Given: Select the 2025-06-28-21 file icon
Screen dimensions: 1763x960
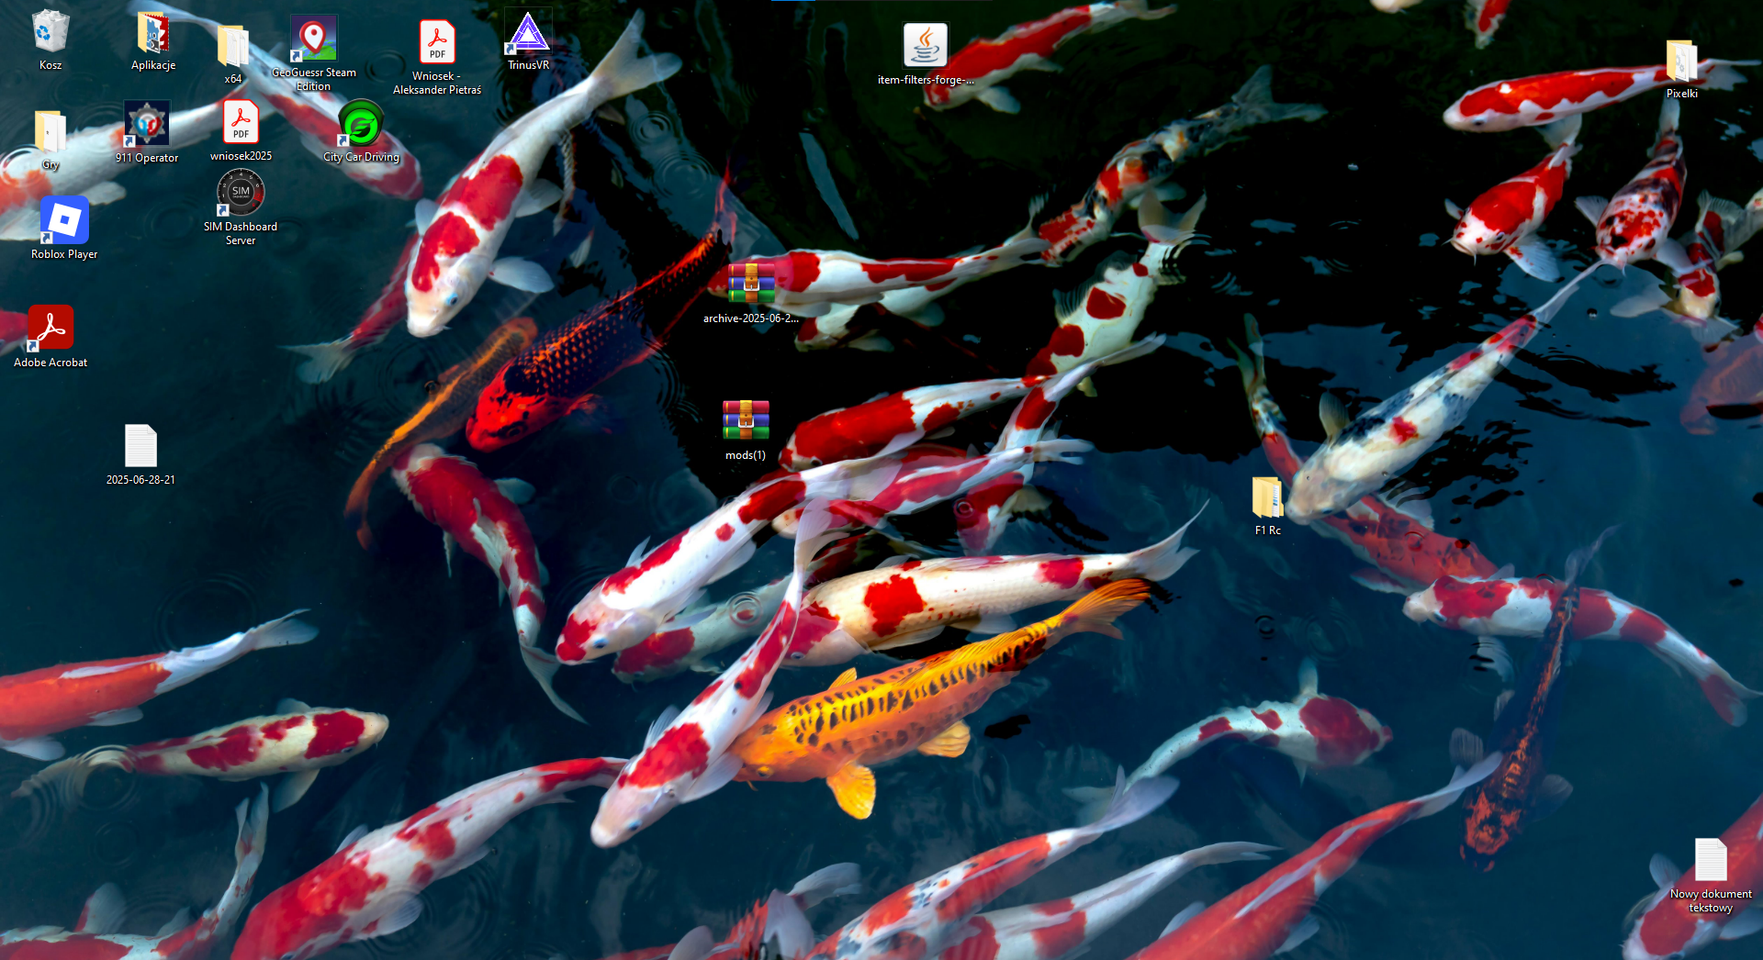Looking at the screenshot, I should [140, 446].
